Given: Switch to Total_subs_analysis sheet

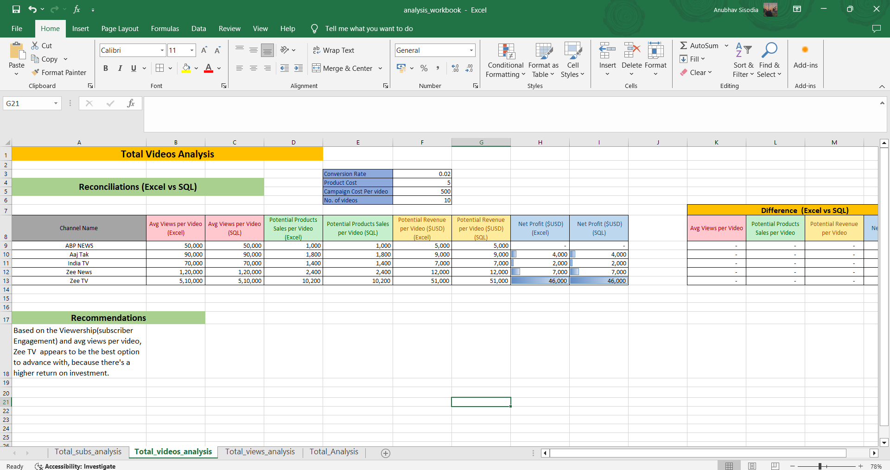Looking at the screenshot, I should (x=88, y=451).
